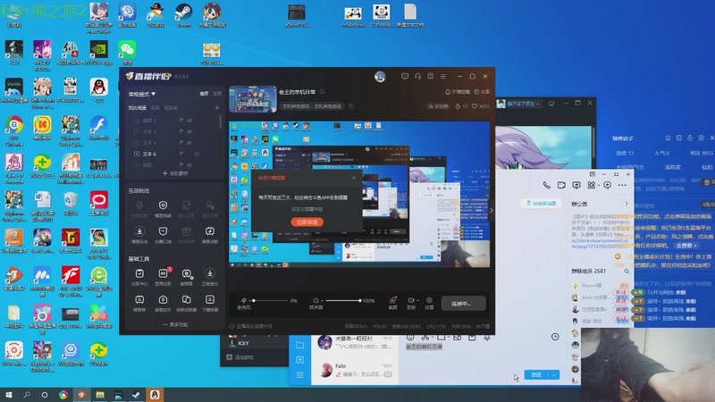The width and height of the screenshot is (715, 402).
Task: Select the 我的场景 tab
Action: point(138,108)
